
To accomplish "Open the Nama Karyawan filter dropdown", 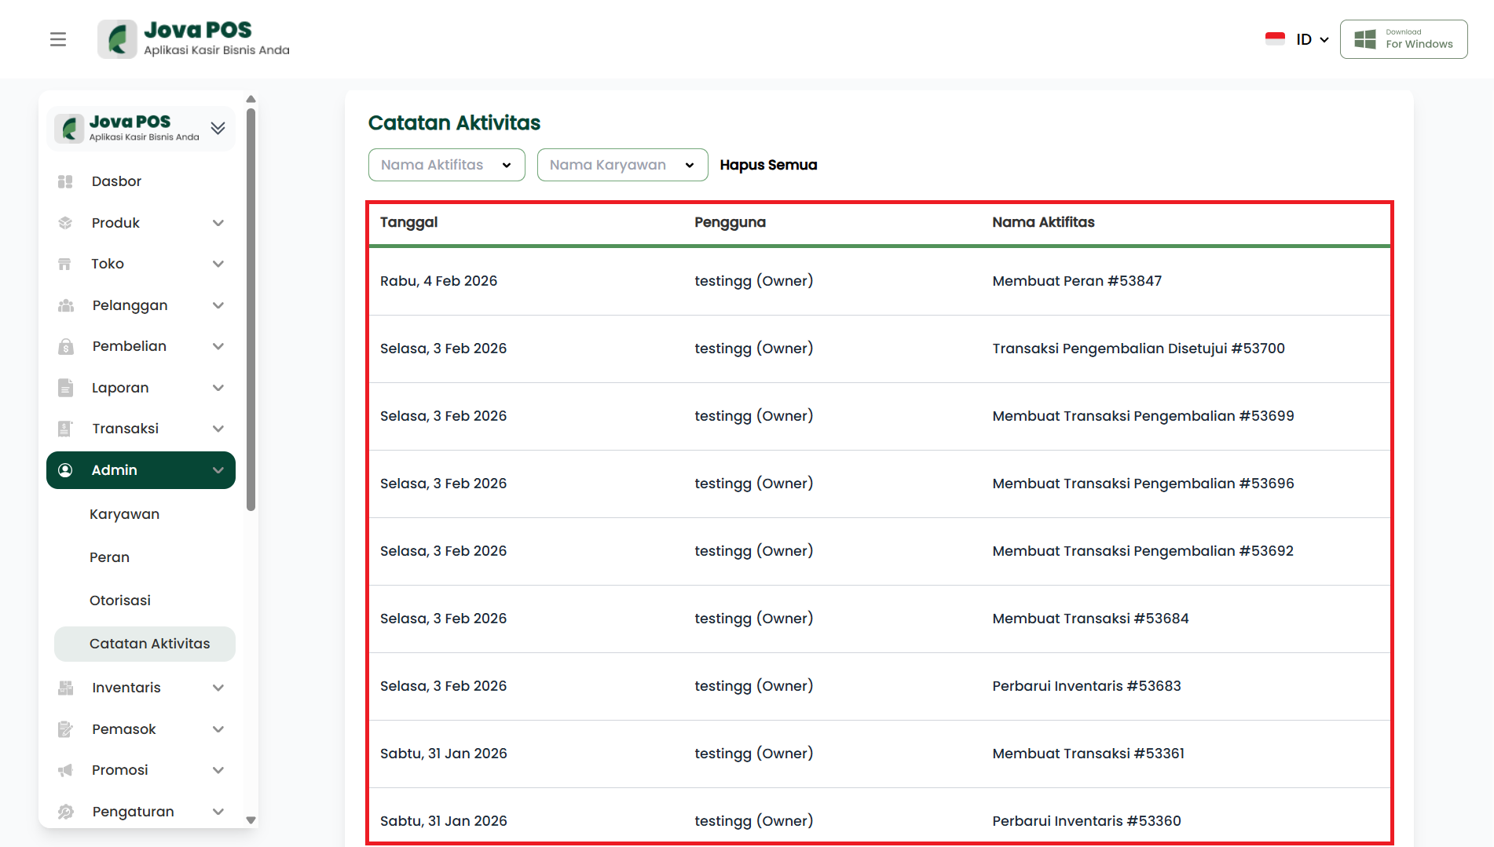I will pos(622,165).
